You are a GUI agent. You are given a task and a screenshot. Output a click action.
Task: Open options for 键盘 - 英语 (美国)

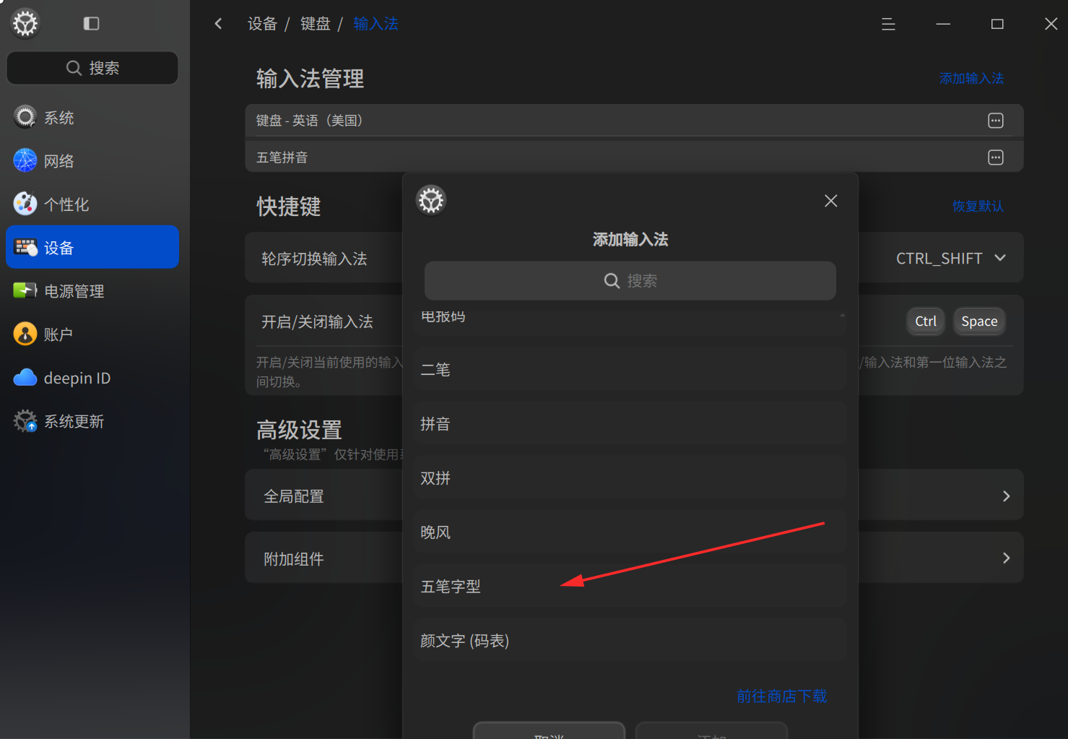[x=996, y=121]
